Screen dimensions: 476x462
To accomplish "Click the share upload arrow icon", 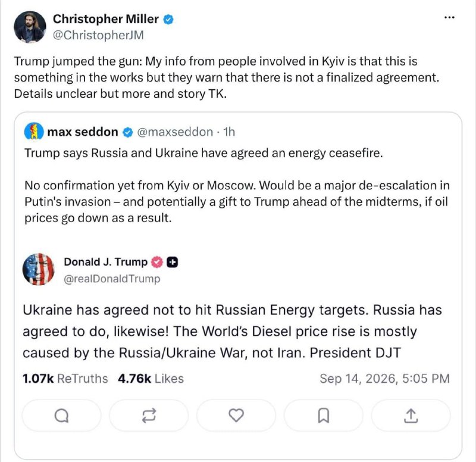I will coord(411,416).
